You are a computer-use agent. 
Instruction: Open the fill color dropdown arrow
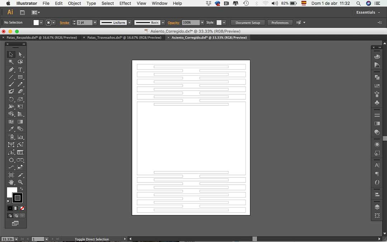point(41,23)
